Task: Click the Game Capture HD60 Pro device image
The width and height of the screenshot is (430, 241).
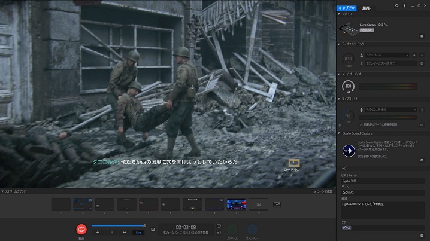Action: 348,29
